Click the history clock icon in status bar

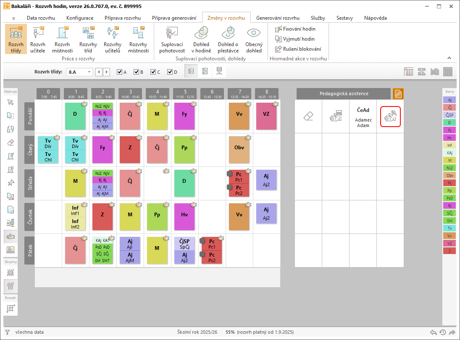[443, 332]
